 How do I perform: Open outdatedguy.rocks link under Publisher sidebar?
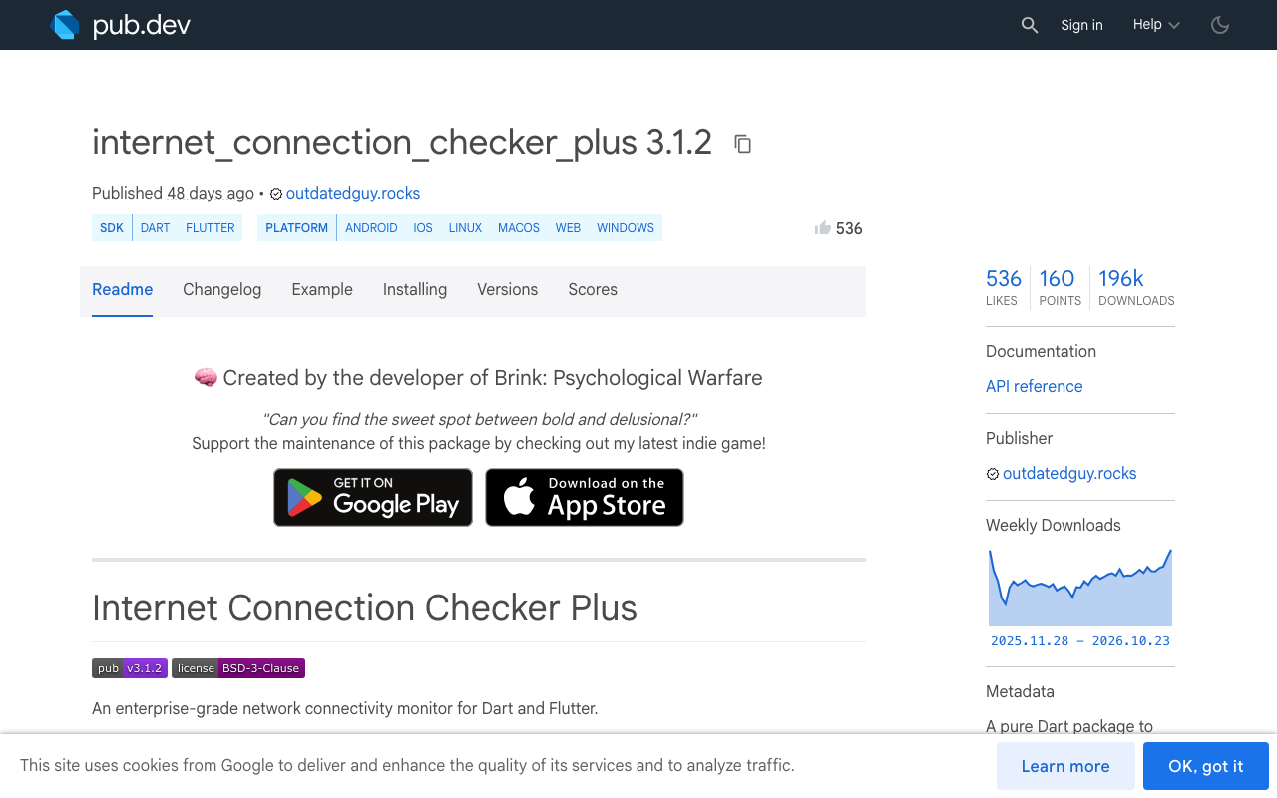(x=1069, y=474)
